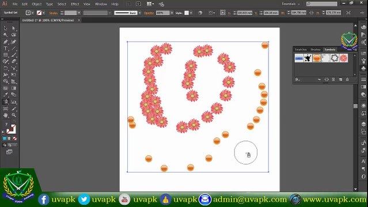Toggle Constrain Width and Height Proportions
The image size is (368, 207).
(x=311, y=13)
